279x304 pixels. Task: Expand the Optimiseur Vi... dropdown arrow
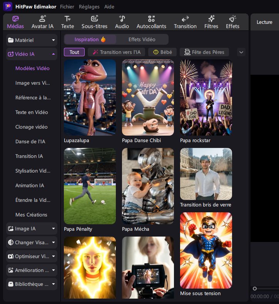tap(53, 256)
